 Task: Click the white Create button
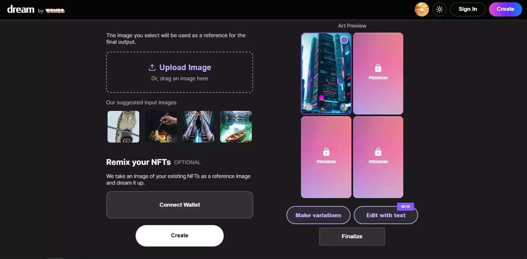(180, 236)
